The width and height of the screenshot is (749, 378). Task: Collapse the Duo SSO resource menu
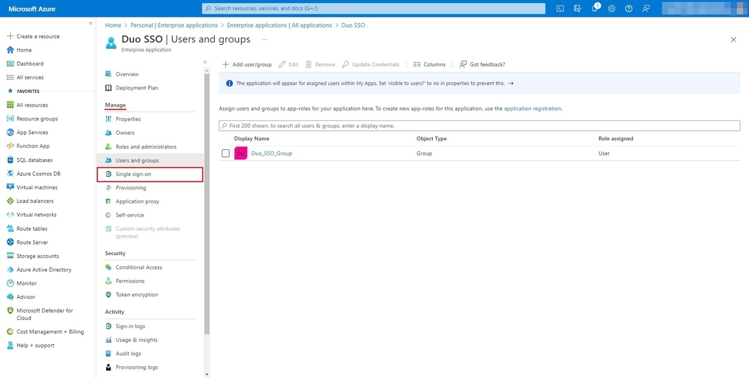pos(205,62)
